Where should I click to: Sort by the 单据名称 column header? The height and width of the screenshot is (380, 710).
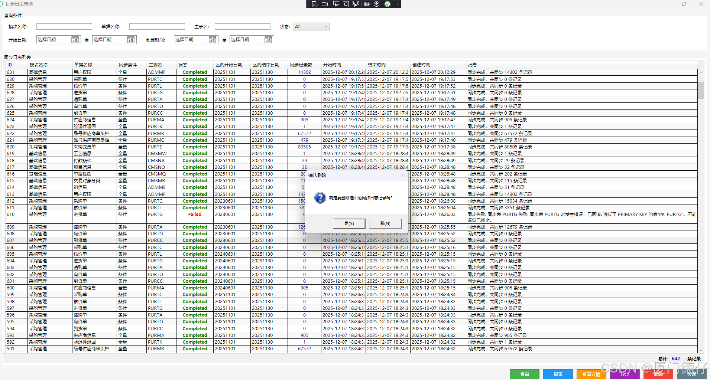point(94,65)
